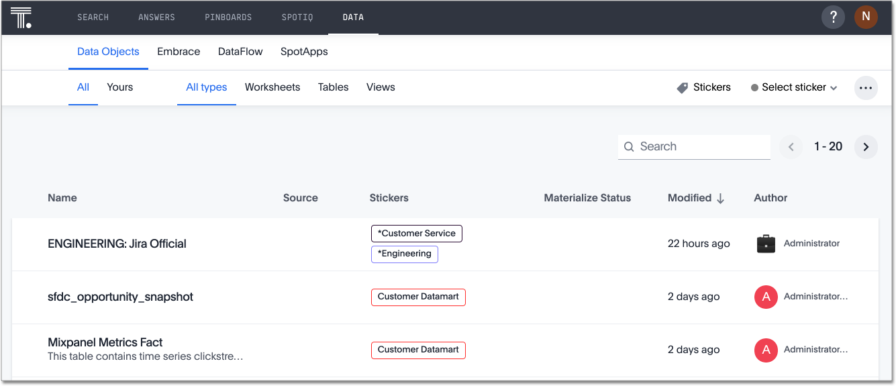The image size is (896, 386).
Task: Click author avatar for sfdc_opportunity_snapshot row
Action: (x=766, y=297)
